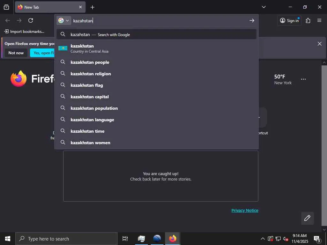
Task: Choose the 'kazakhstan population' suggestion
Action: pyautogui.click(x=156, y=108)
